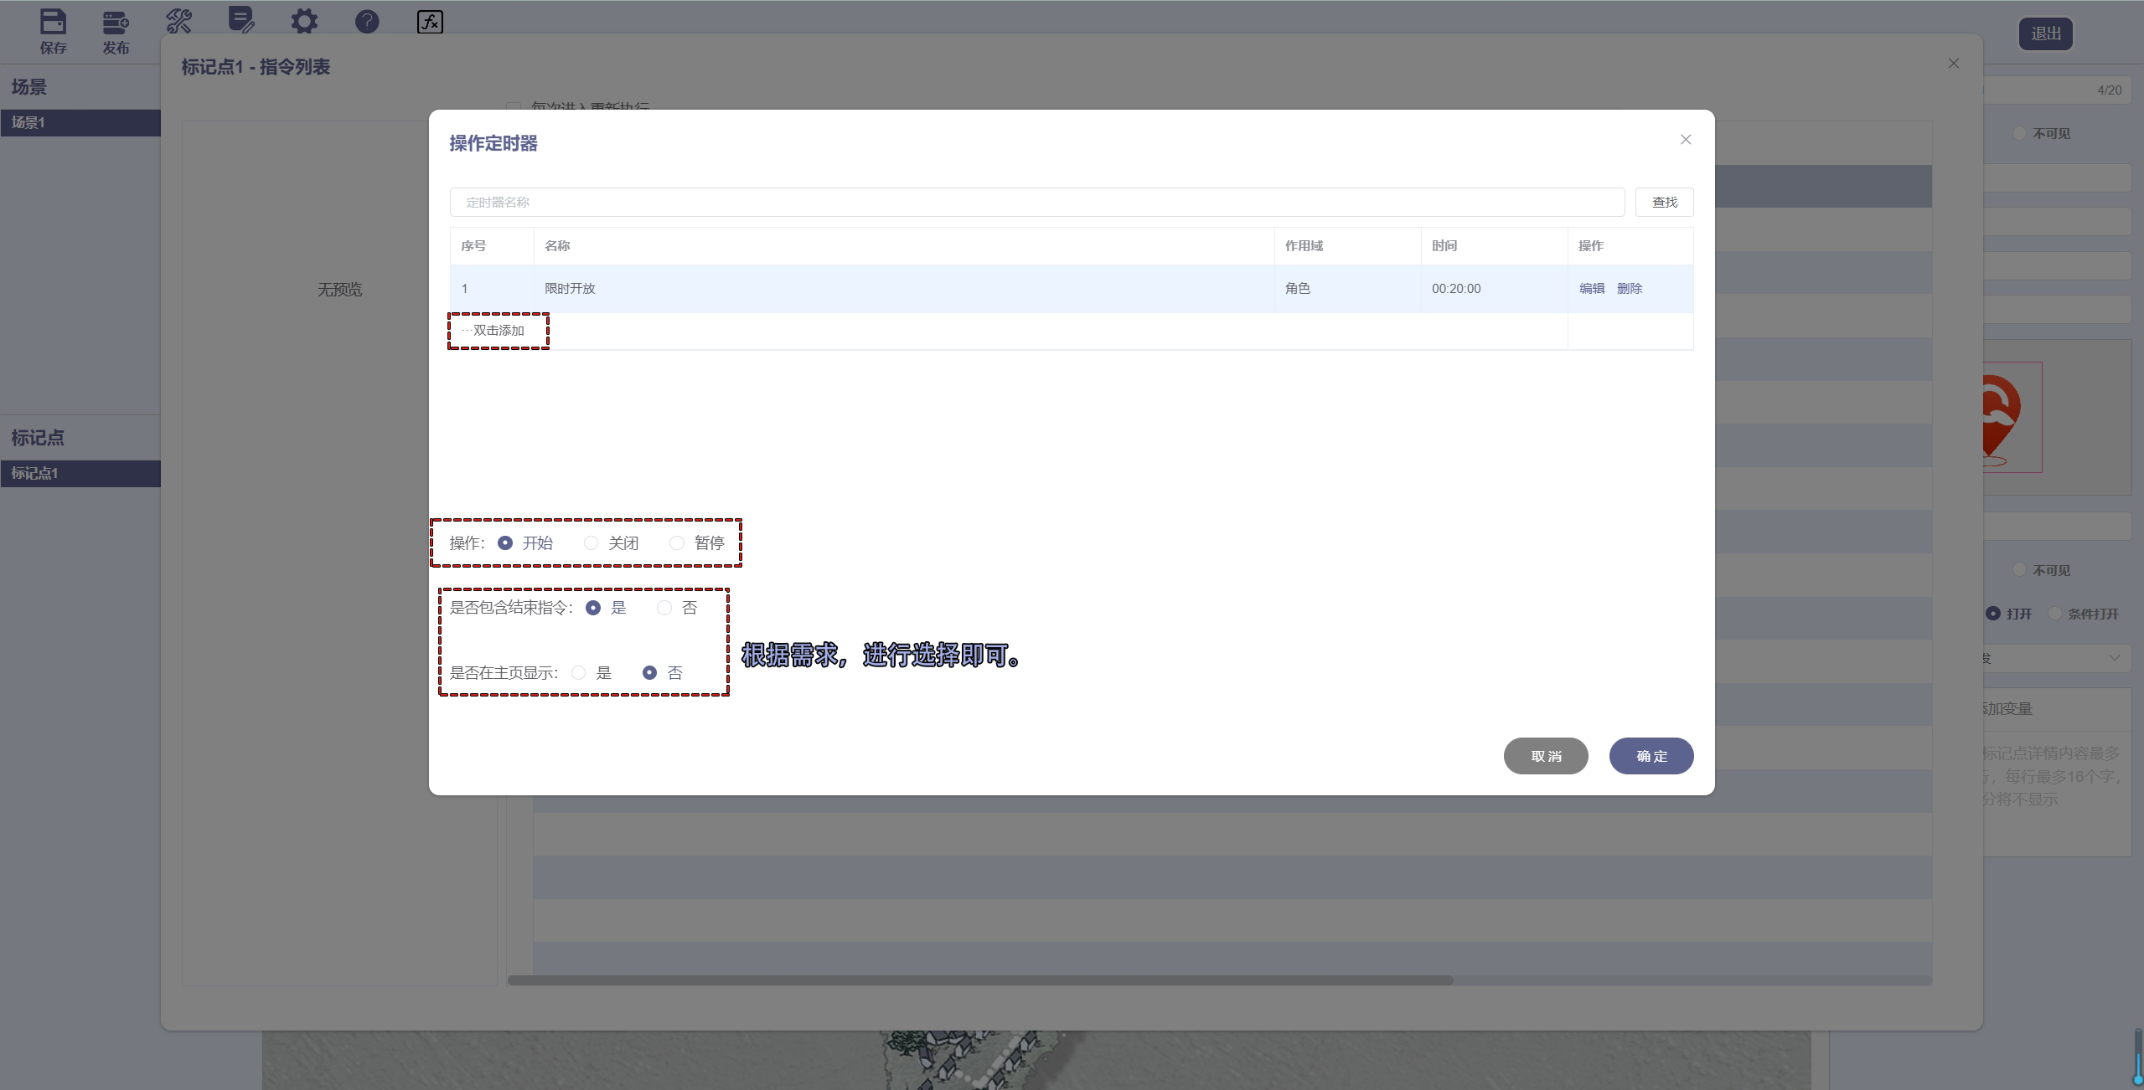Click the 双击添加 add row
Screen dimensions: 2144x1090
(498, 331)
